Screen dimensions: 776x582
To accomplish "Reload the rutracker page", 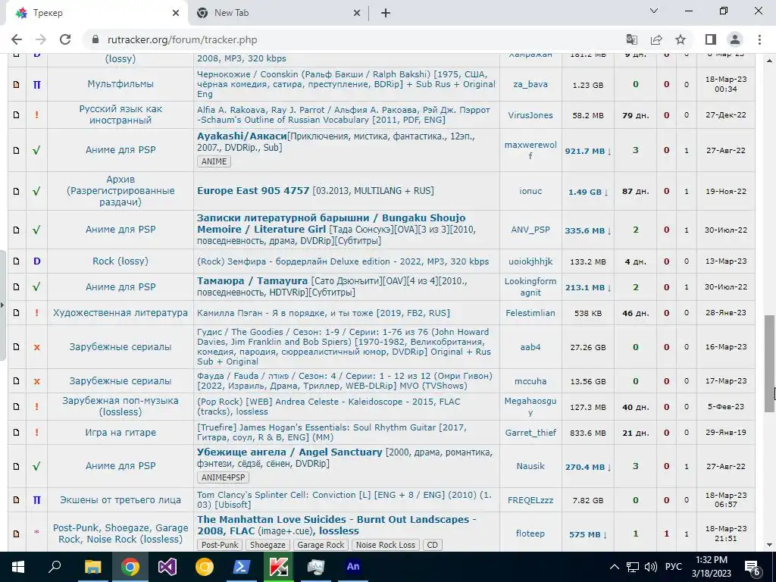I will coord(65,39).
